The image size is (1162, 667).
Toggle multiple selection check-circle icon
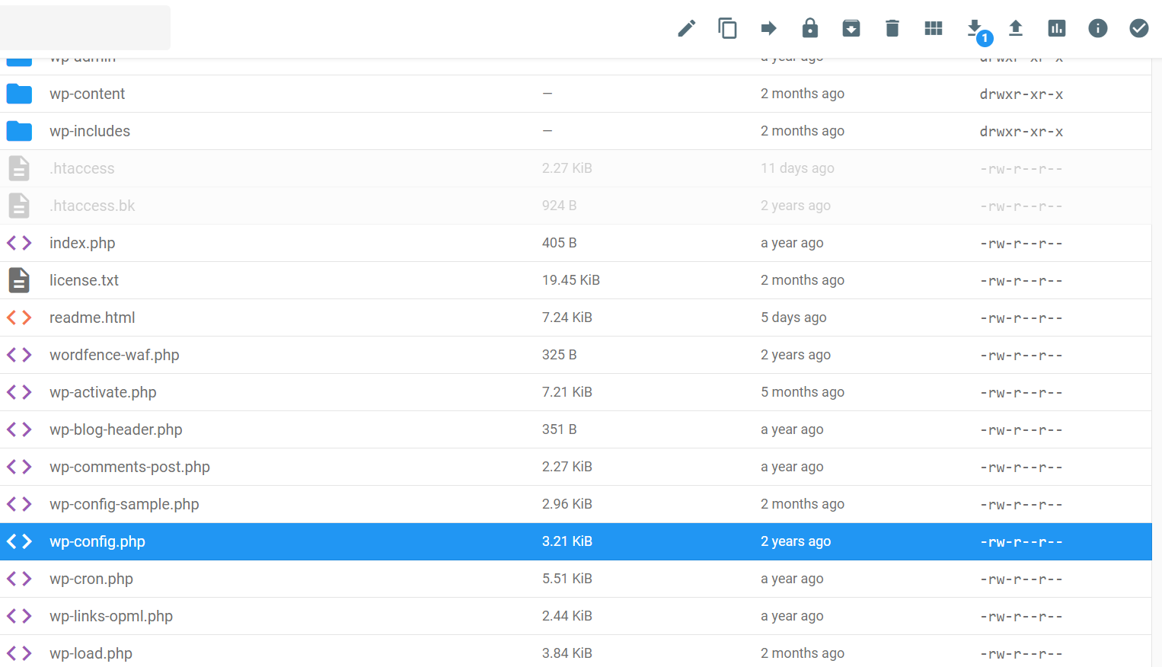coord(1139,28)
